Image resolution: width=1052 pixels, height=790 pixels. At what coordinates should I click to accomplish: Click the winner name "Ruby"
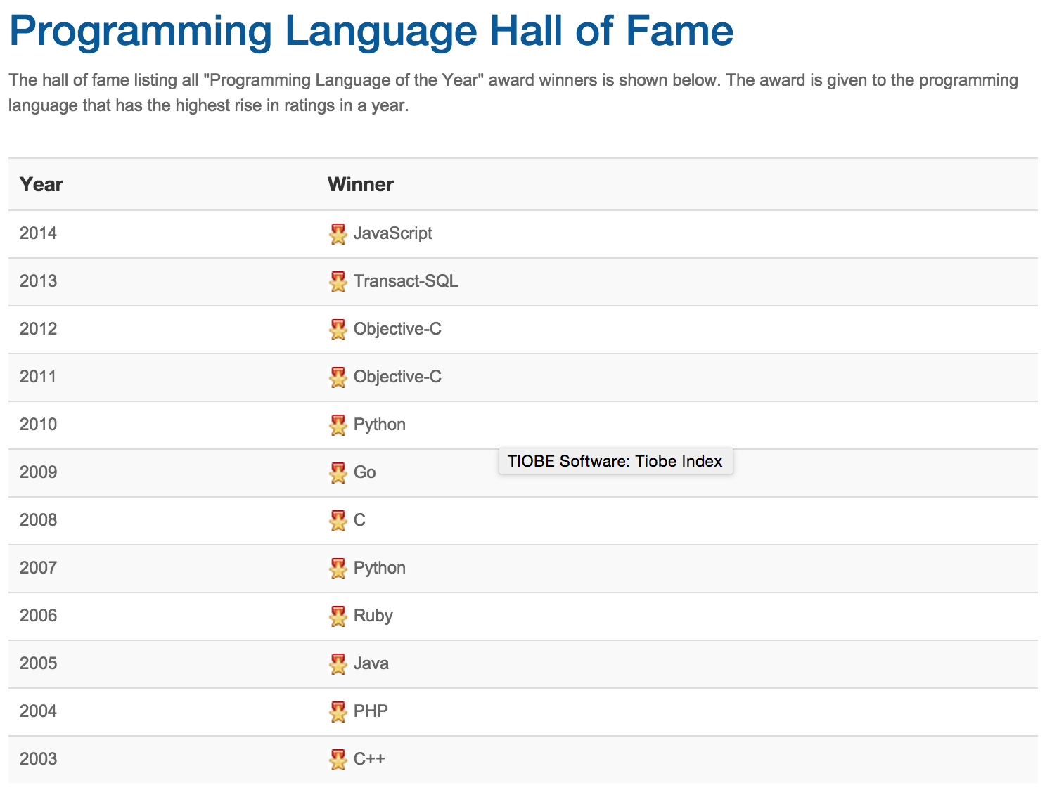(x=373, y=616)
